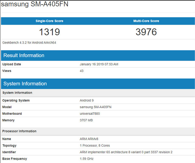
Task: Click the single-core value 1319
Action: (49, 32)
